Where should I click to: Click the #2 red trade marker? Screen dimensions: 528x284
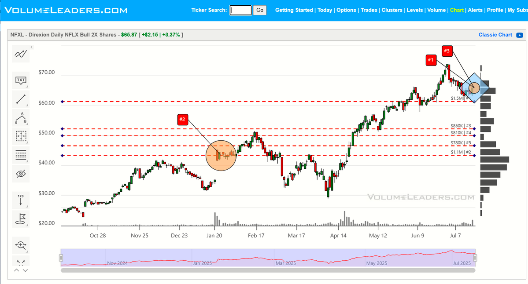click(x=182, y=119)
